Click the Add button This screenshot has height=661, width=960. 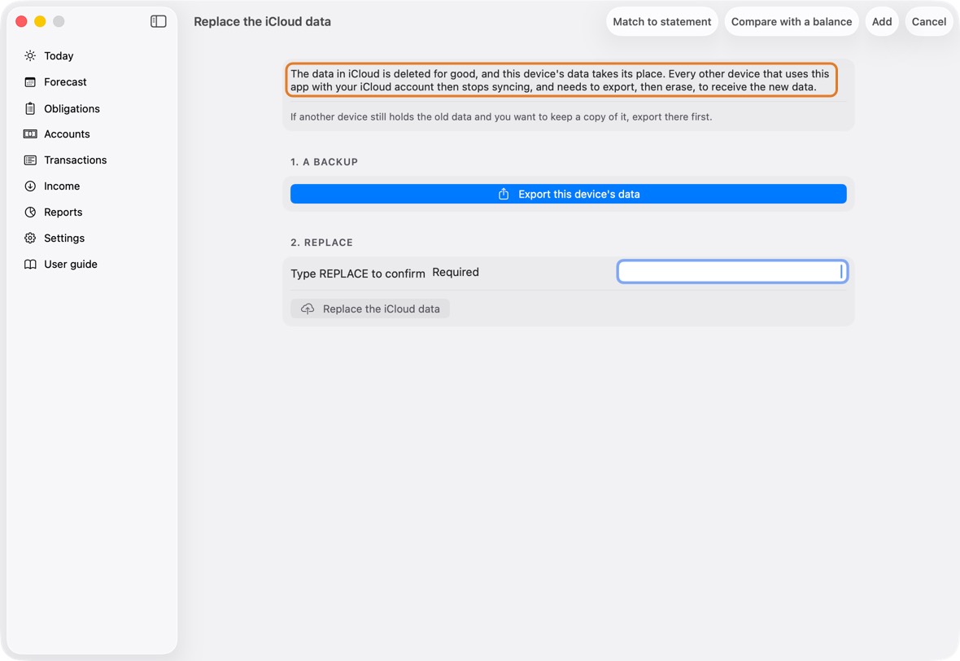pos(882,21)
